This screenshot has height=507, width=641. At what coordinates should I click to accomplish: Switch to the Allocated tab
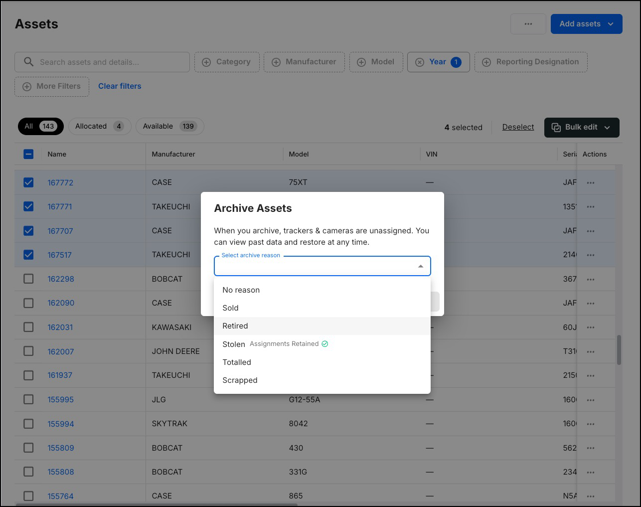(100, 126)
